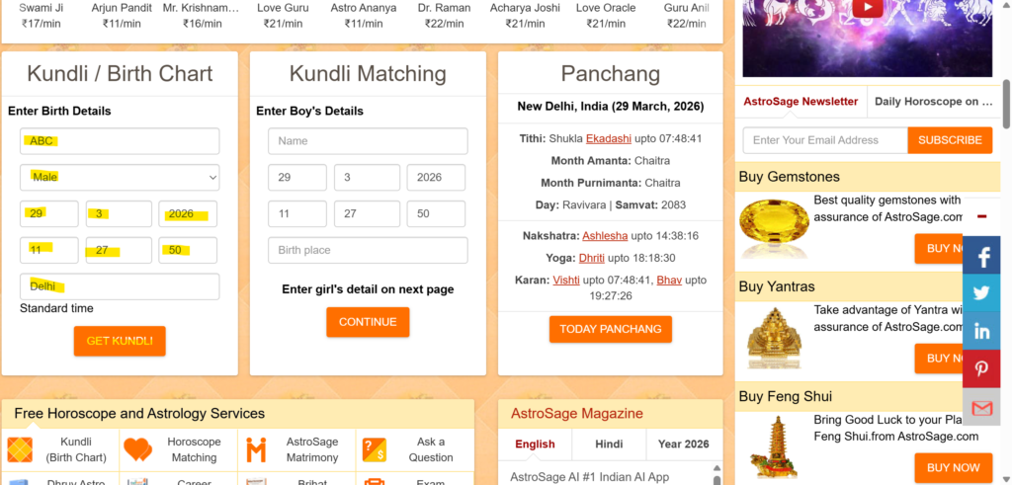Image resolution: width=1012 pixels, height=485 pixels.
Task: Collapse social share bar minus icon
Action: 981,216
